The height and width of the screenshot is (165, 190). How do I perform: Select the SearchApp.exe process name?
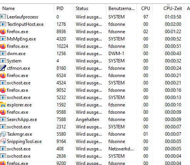[x=22, y=120]
